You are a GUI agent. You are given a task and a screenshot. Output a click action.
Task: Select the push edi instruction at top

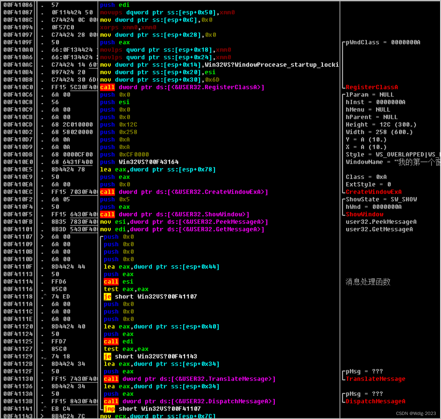pos(115,5)
